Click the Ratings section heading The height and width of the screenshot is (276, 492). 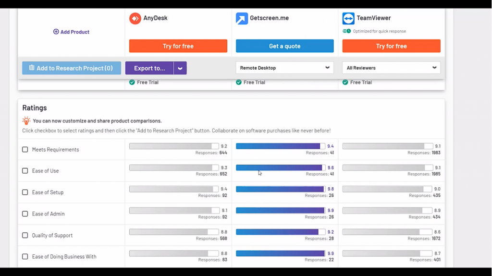[x=35, y=108]
